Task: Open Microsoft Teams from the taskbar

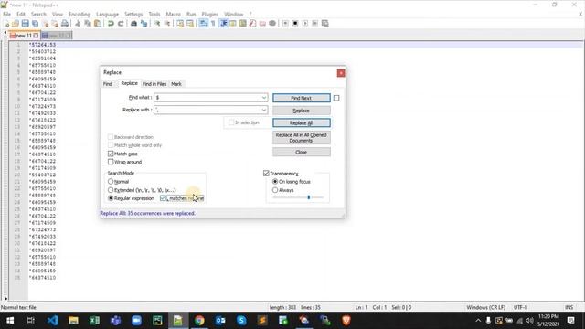Action: (x=115, y=321)
